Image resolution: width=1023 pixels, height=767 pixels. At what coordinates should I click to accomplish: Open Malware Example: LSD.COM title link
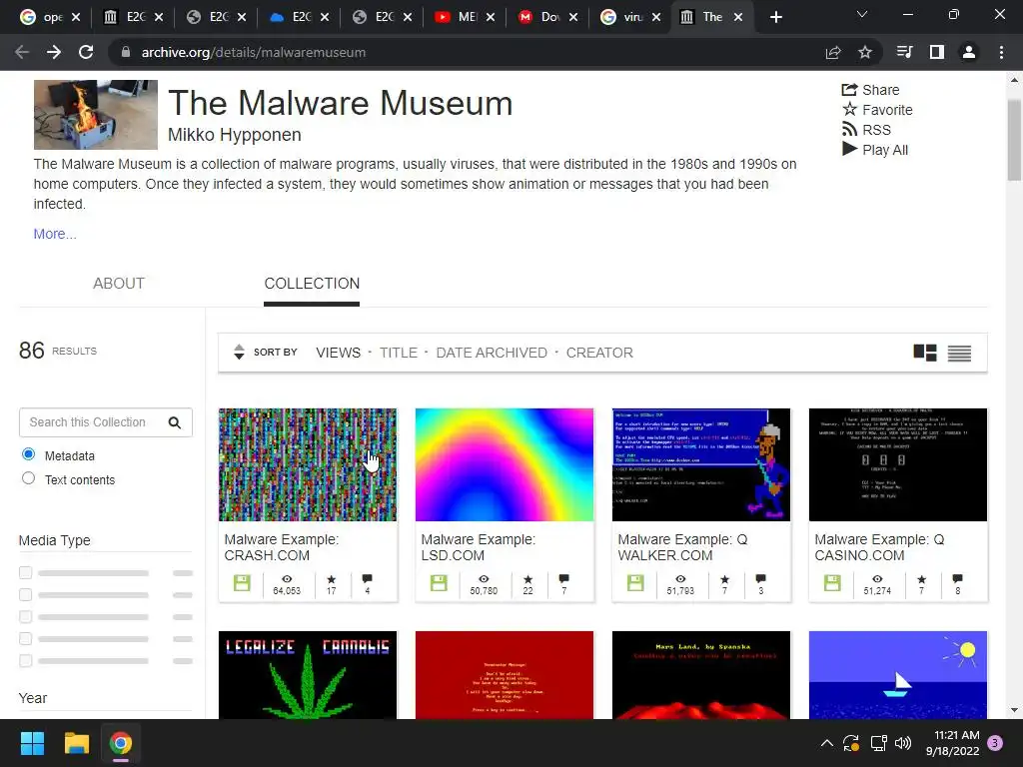(x=479, y=548)
